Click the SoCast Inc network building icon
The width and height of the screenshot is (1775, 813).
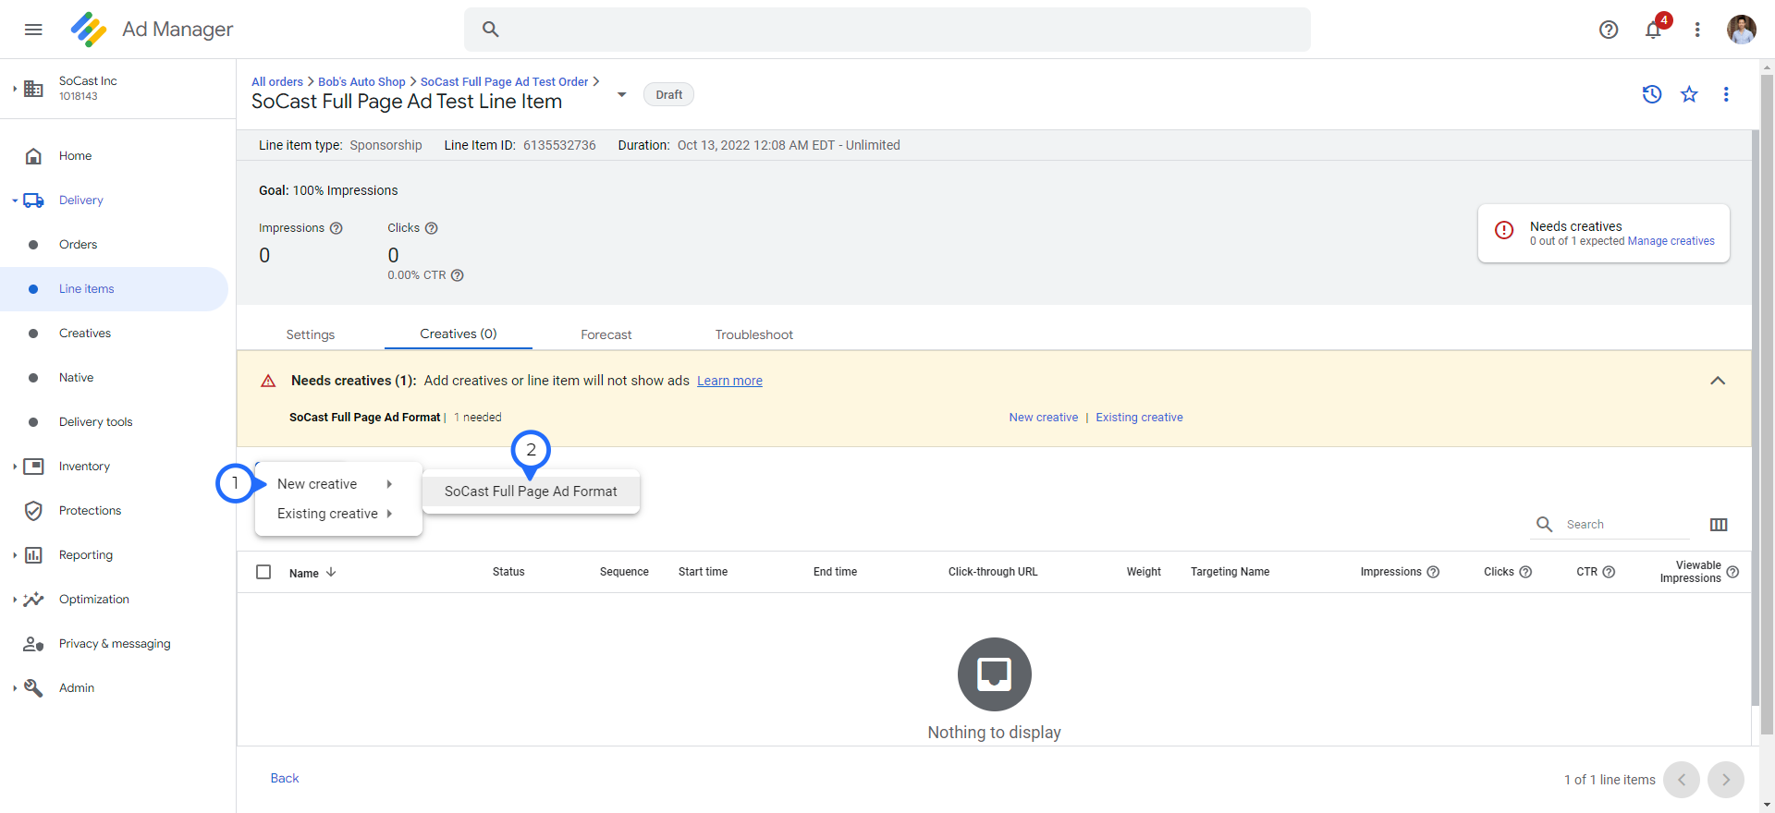[x=33, y=89]
